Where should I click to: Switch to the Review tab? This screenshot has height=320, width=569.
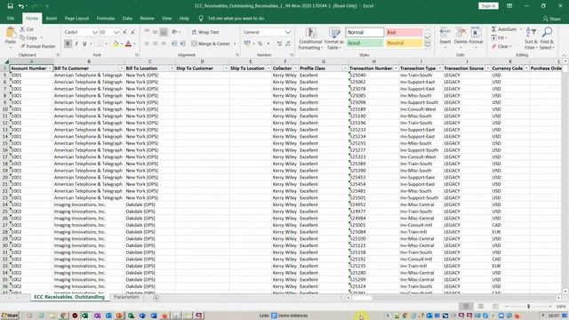tap(147, 18)
